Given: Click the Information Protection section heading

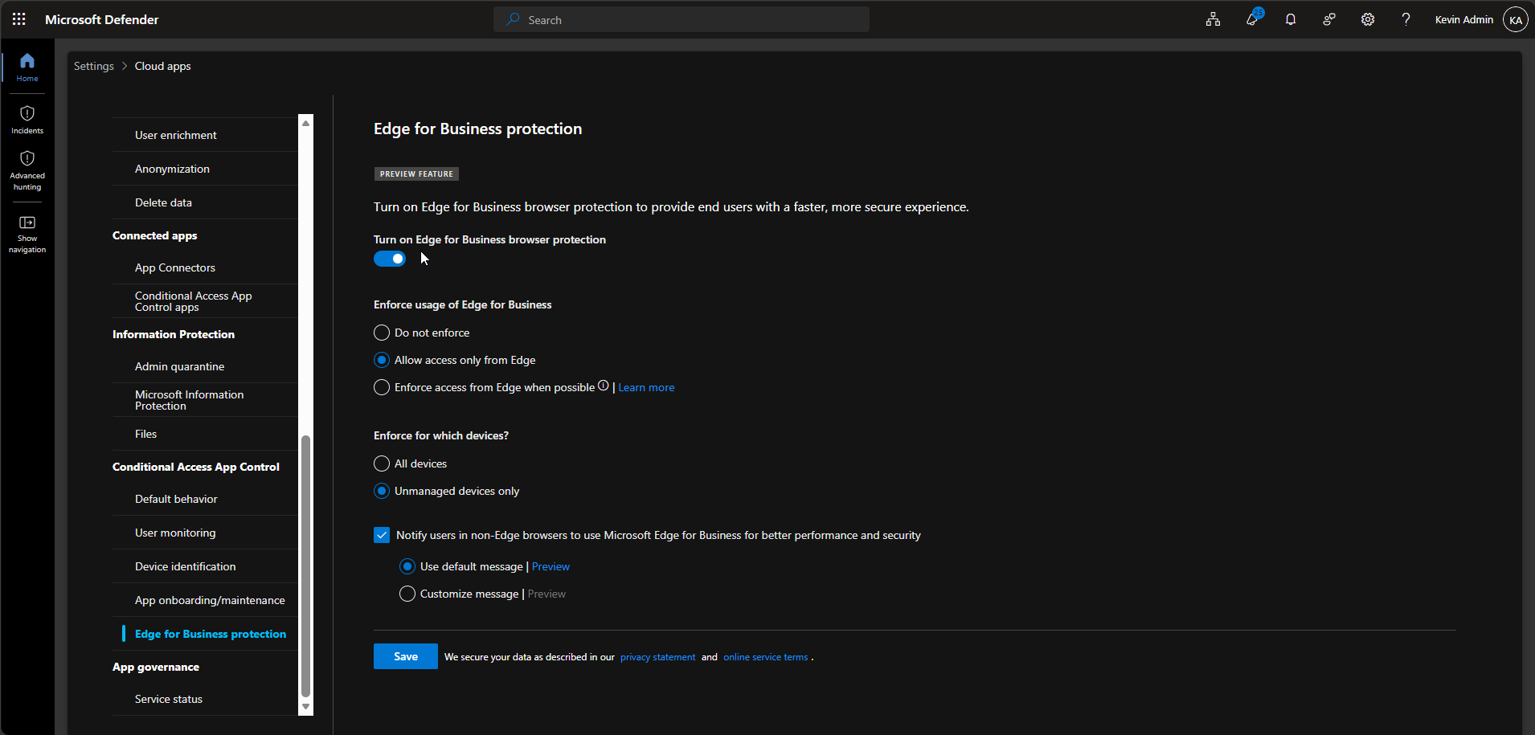Looking at the screenshot, I should (174, 334).
